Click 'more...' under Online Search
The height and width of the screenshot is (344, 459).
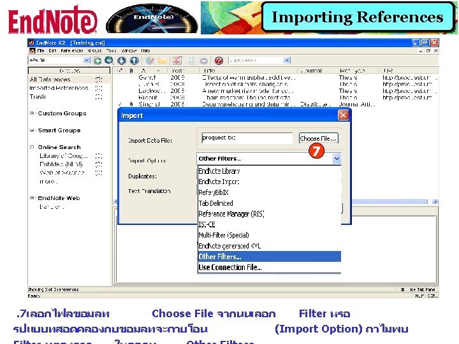[x=48, y=182]
